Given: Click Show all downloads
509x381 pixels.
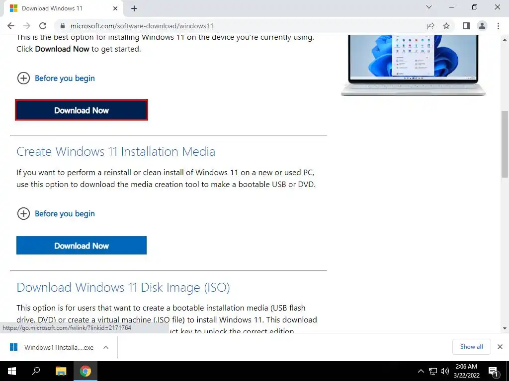Looking at the screenshot, I should (471, 347).
